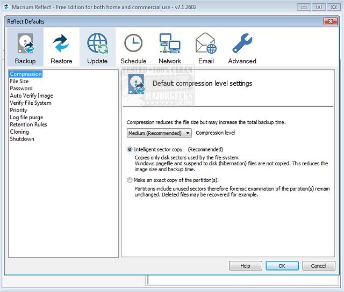Click the Macrium Reflect title bar logo

point(6,7)
